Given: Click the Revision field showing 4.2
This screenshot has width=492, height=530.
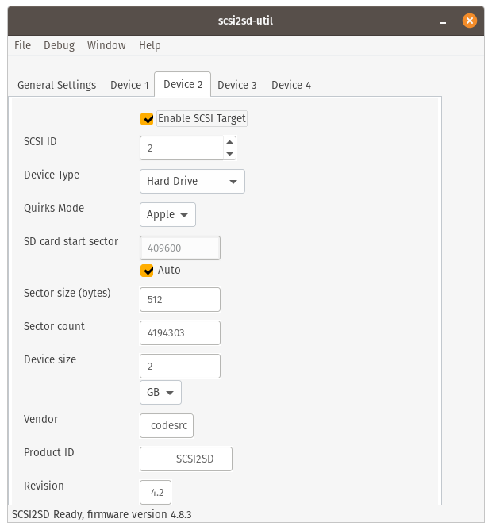Looking at the screenshot, I should (156, 492).
